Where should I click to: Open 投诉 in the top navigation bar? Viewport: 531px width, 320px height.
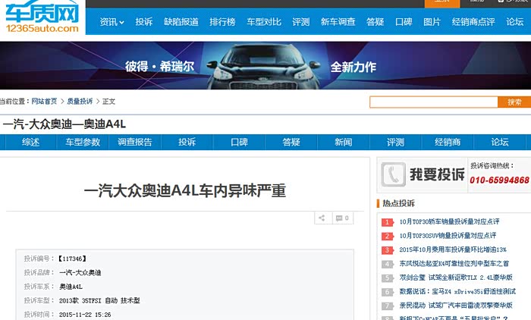(144, 22)
